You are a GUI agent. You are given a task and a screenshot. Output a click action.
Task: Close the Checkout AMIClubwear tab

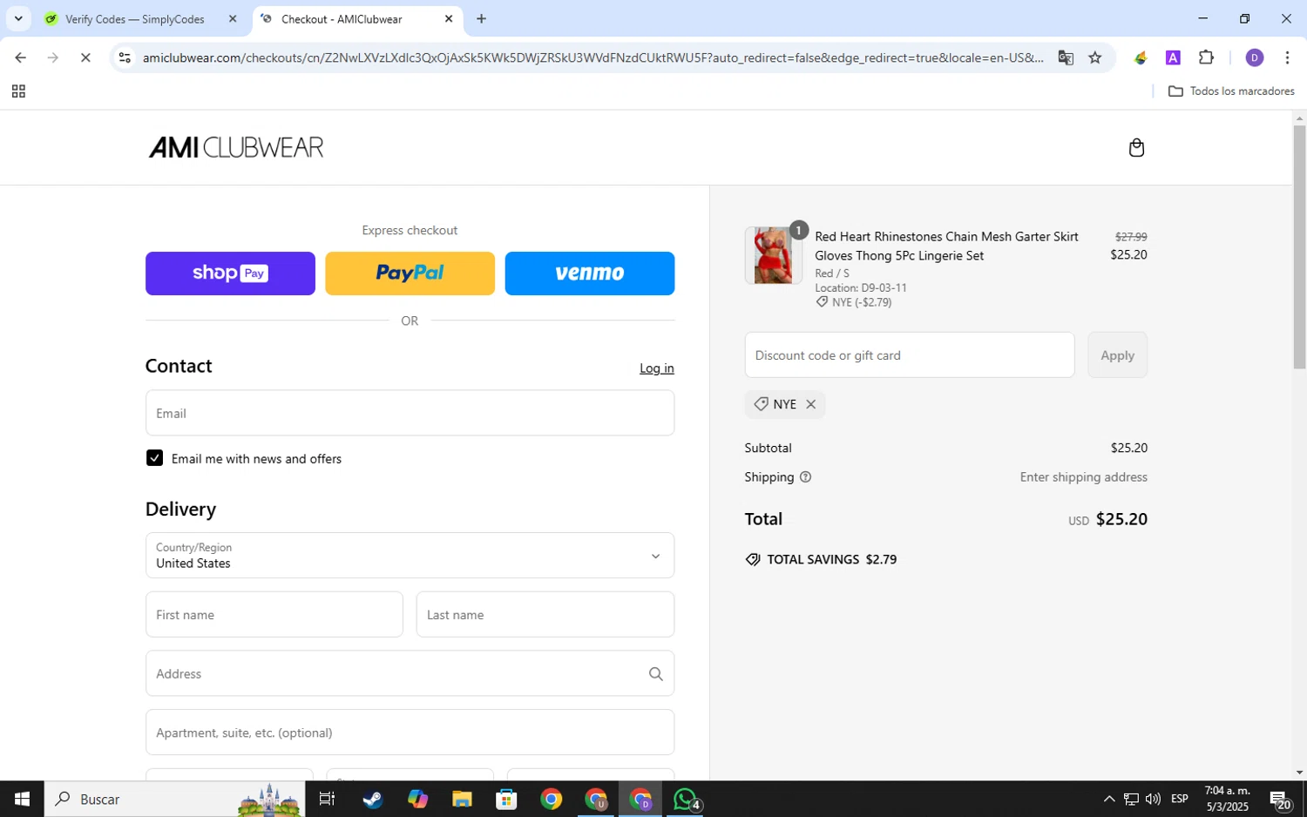coord(449,18)
